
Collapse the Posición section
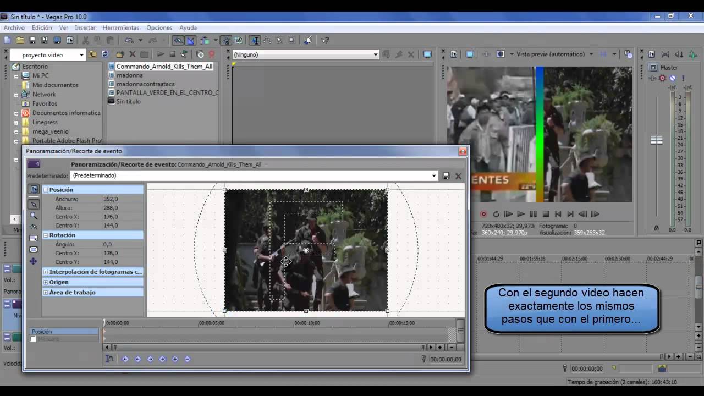pos(46,190)
